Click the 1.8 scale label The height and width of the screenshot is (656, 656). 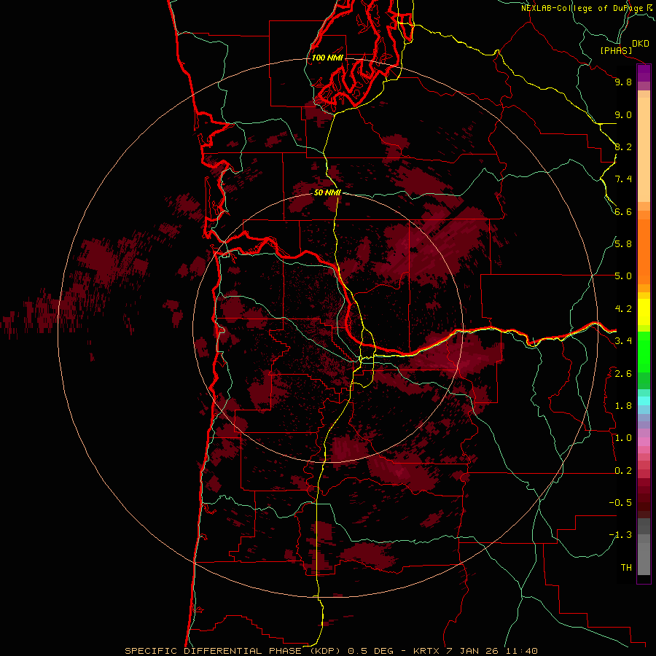(x=623, y=406)
